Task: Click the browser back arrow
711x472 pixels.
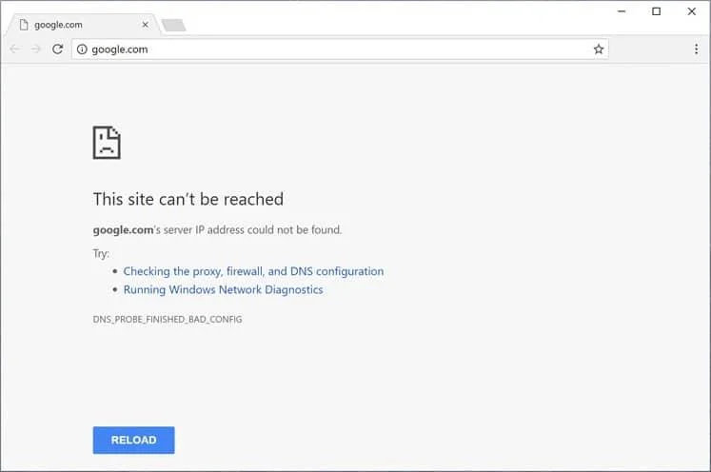Action: (14, 49)
